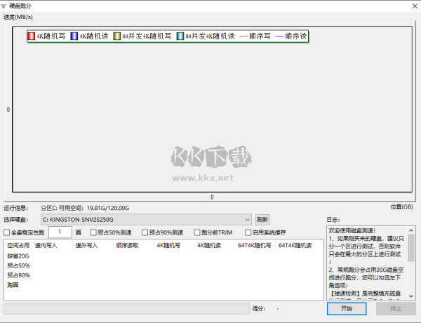Click the 开始 start button

point(347,308)
